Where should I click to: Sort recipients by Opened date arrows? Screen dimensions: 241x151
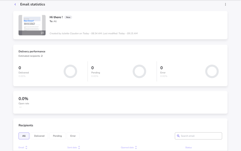tap(136, 147)
